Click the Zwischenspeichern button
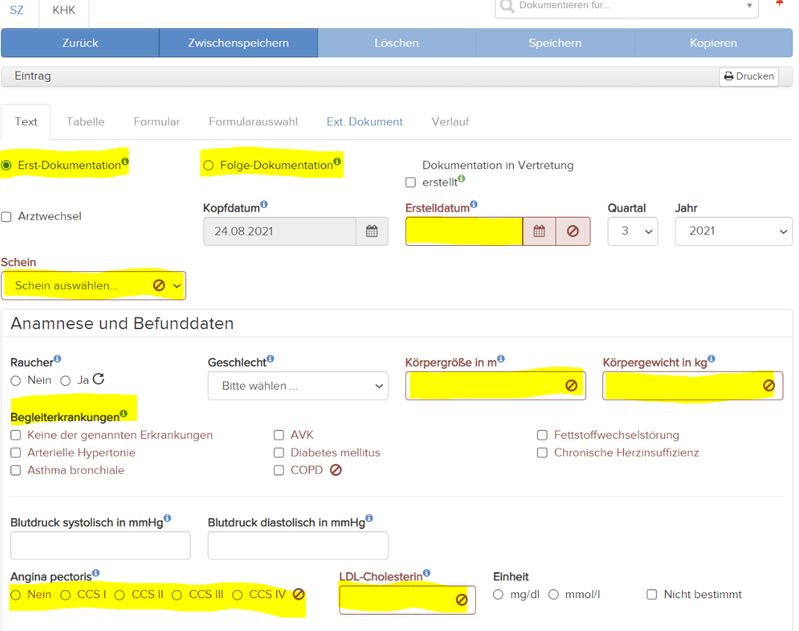 [x=238, y=42]
